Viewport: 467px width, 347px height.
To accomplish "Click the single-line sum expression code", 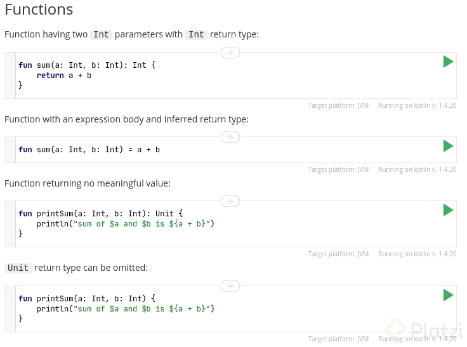I will pos(89,150).
